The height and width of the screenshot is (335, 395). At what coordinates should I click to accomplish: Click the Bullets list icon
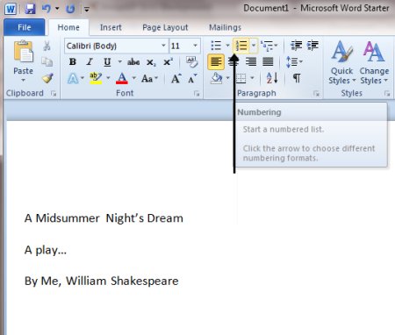tap(216, 46)
